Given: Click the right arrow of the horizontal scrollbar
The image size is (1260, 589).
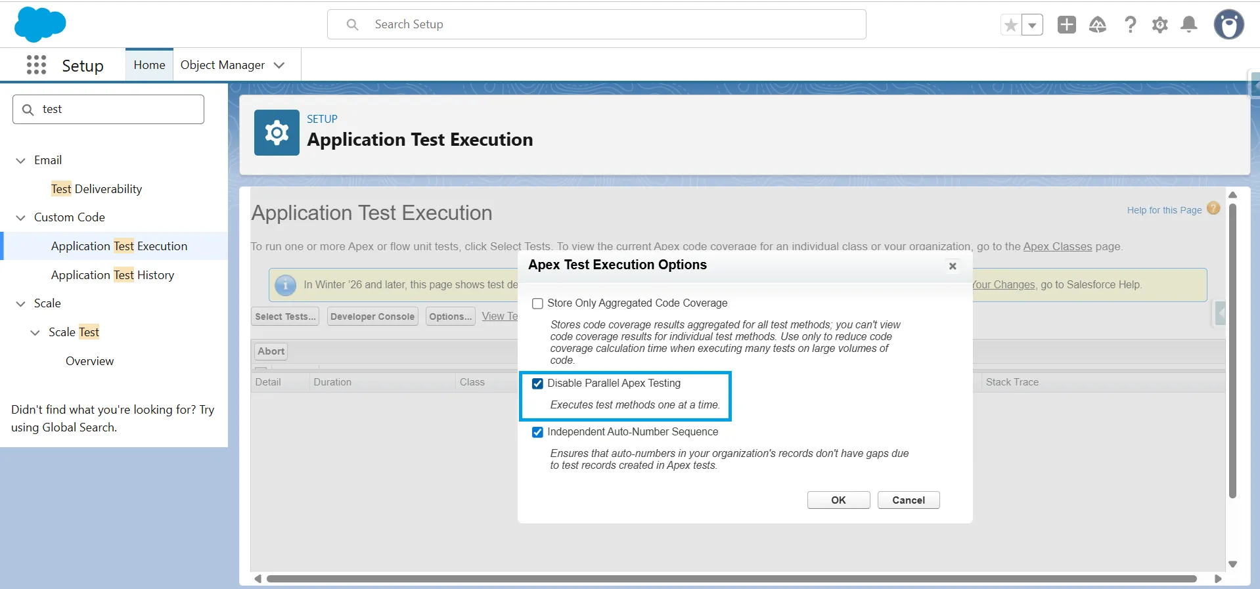Looking at the screenshot, I should click(x=1217, y=578).
